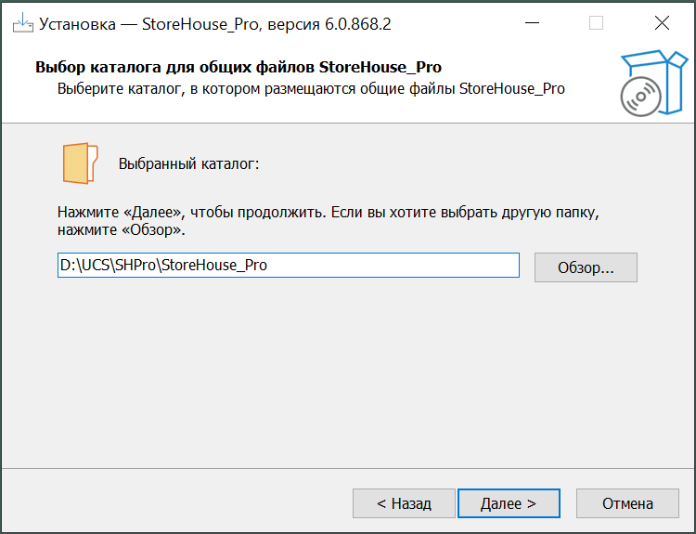Cancel the installation via «Отмена»

click(x=627, y=503)
